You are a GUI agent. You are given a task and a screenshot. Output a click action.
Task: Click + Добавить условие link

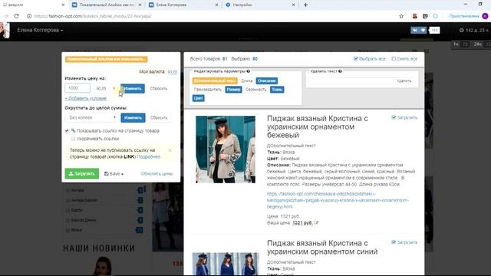(85, 98)
